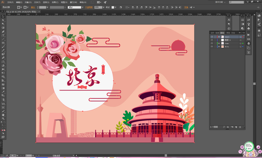
Task: Expand the tuan layer contents
Action: click(x=219, y=43)
